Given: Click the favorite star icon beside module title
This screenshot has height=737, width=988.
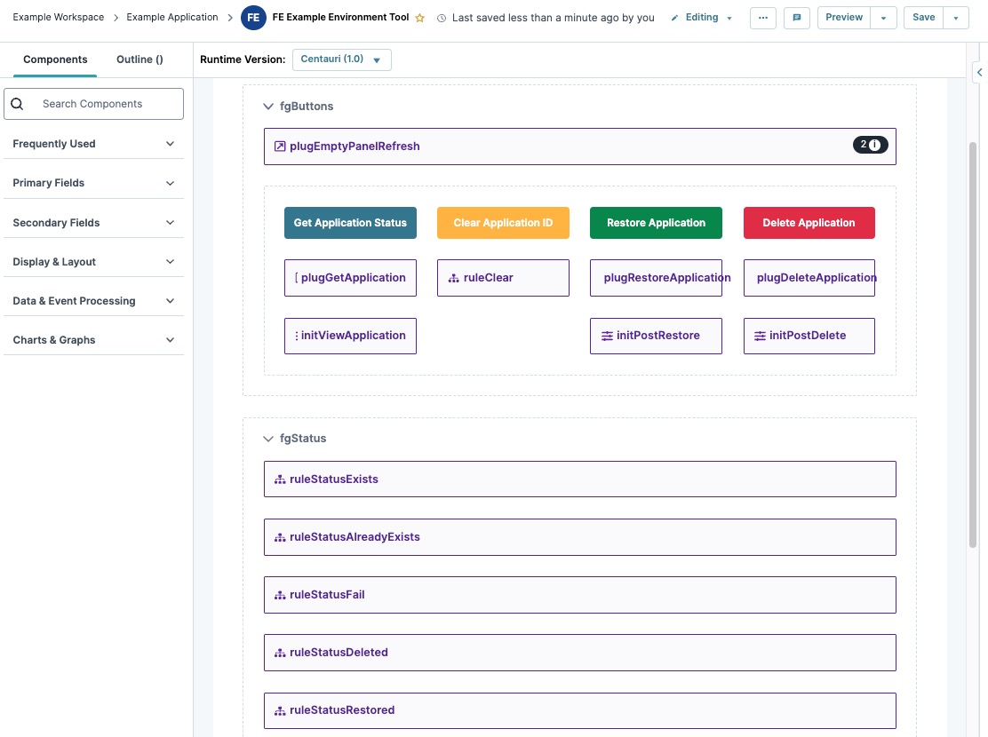Looking at the screenshot, I should tap(419, 19).
